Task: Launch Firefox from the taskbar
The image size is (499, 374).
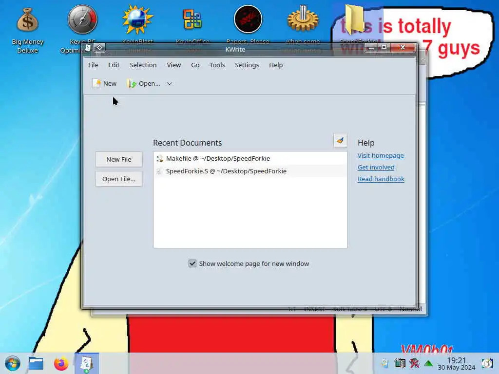Action: (x=61, y=363)
